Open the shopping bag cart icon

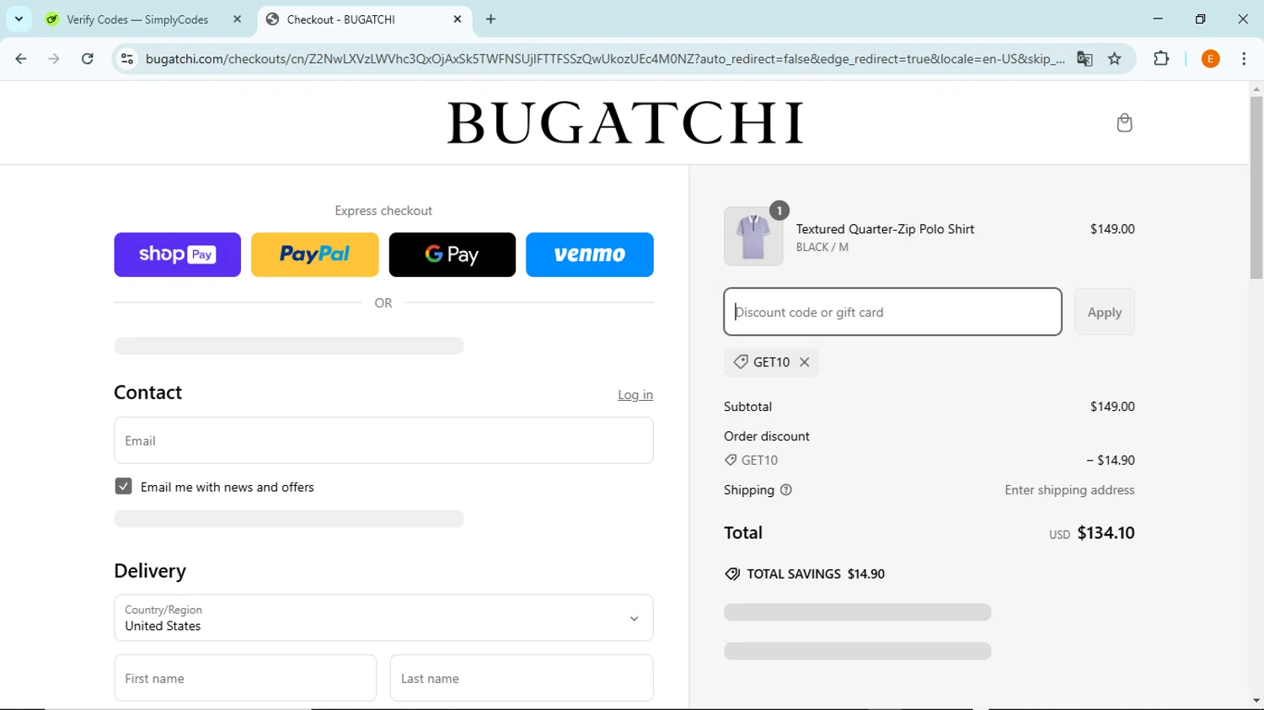click(1124, 123)
